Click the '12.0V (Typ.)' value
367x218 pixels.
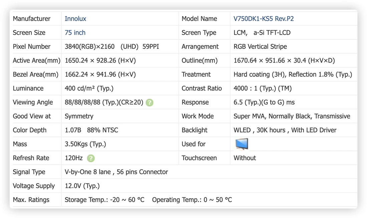[x=82, y=186]
